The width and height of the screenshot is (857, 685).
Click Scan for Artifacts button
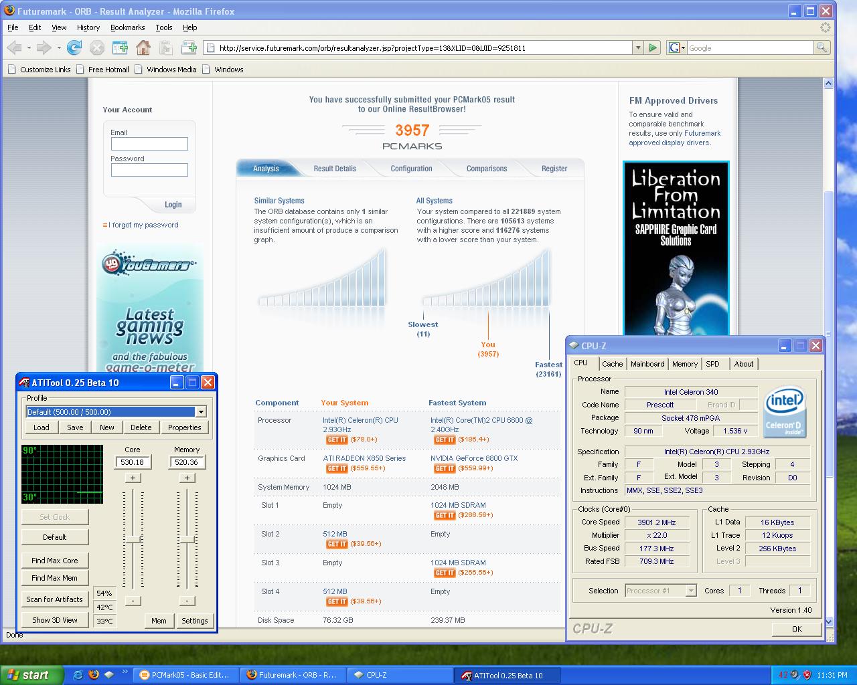pos(55,599)
